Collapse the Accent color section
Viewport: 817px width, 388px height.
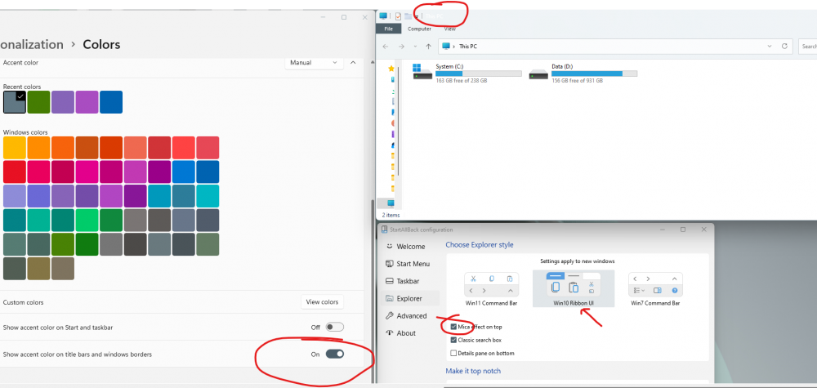(x=353, y=62)
